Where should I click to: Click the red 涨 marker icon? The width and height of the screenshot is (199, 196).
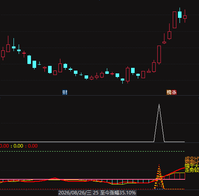(174, 92)
